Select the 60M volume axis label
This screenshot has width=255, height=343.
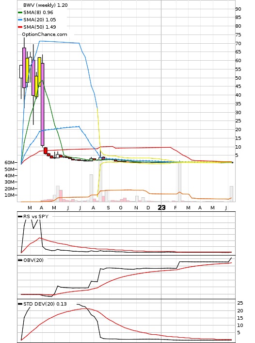9,163
